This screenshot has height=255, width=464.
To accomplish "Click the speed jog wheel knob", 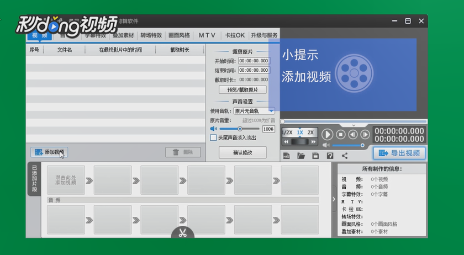I will point(300,142).
